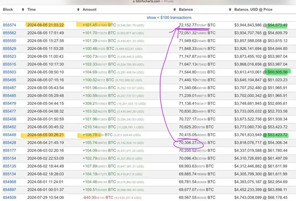Open block 855523 link
The height and width of the screenshot is (201, 296).
click(10, 57)
